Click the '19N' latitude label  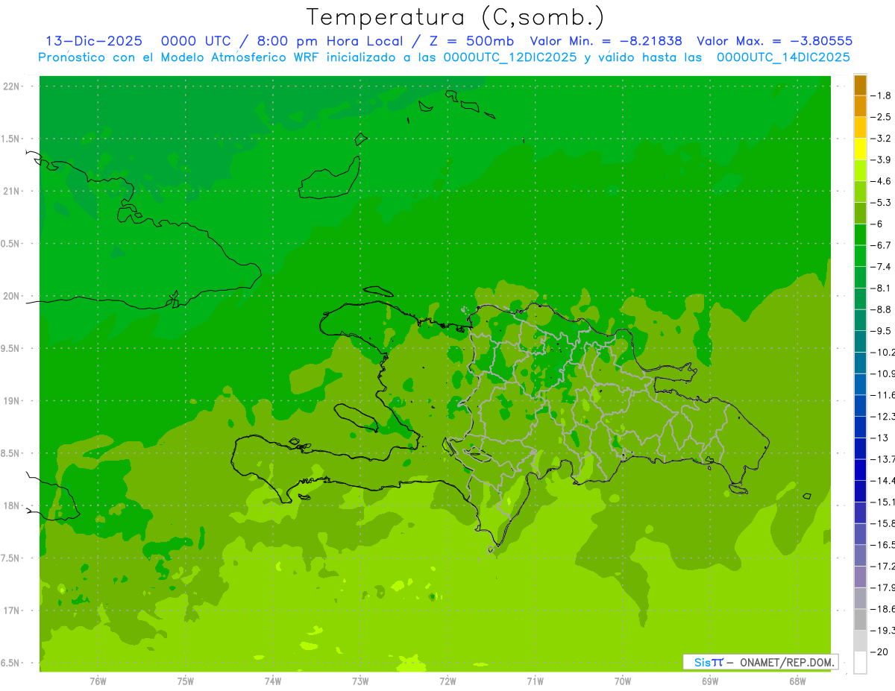pos(12,401)
